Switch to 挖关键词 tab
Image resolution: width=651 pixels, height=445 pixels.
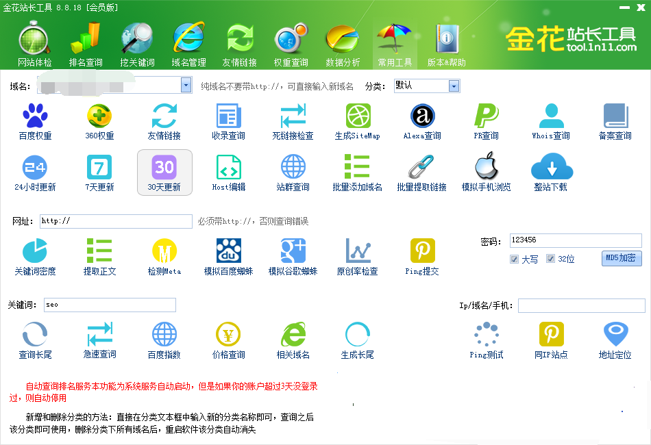click(x=138, y=45)
